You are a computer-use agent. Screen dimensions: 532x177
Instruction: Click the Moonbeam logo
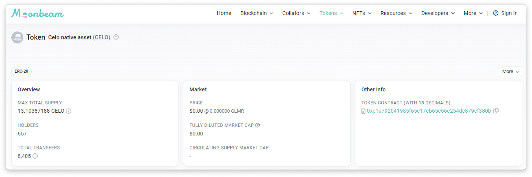[38, 13]
